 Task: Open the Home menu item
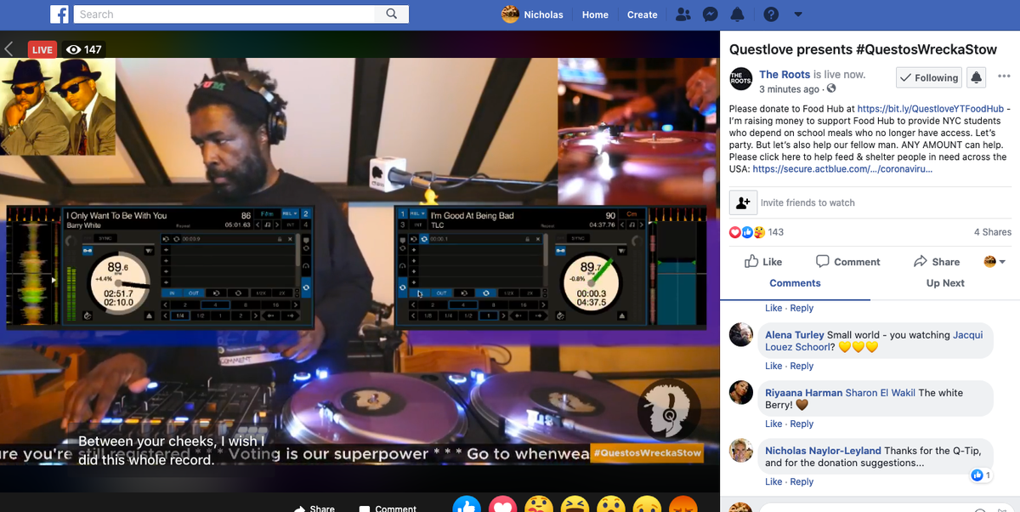(595, 14)
